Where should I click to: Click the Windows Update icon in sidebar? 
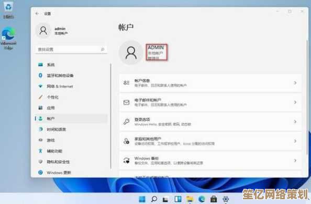point(40,172)
